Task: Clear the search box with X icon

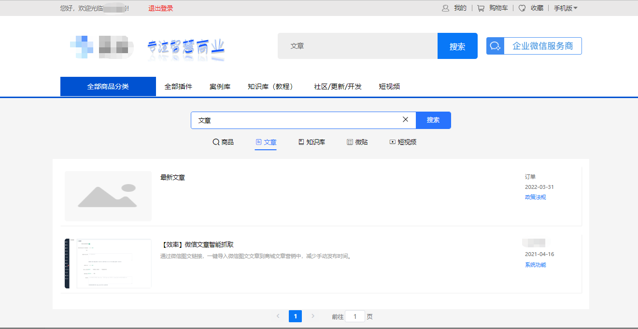Action: pos(405,120)
